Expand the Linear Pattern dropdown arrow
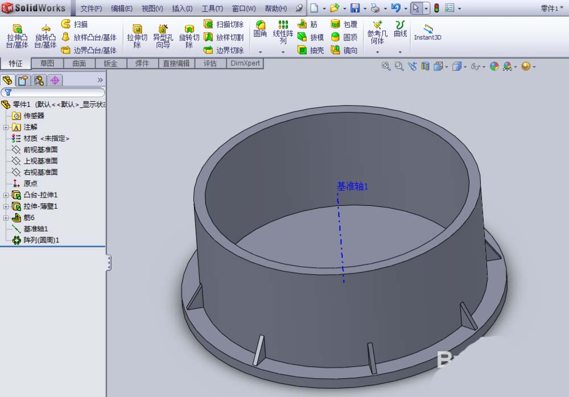 coord(283,52)
